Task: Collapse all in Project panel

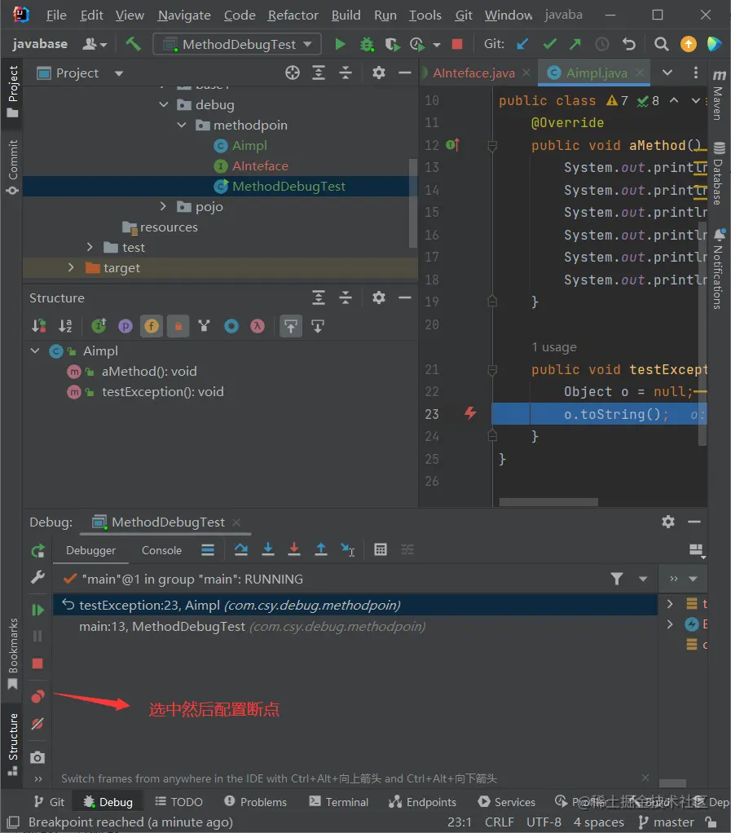Action: tap(346, 73)
